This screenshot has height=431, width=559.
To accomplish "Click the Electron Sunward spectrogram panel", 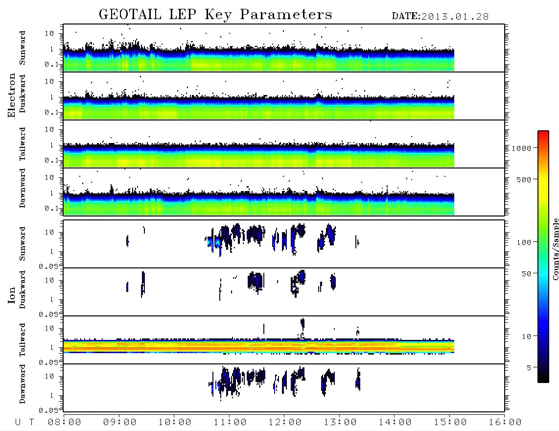I will pyautogui.click(x=284, y=48).
